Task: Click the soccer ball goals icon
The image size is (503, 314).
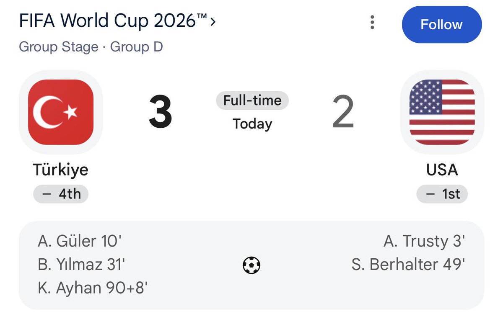Action: coord(251,265)
